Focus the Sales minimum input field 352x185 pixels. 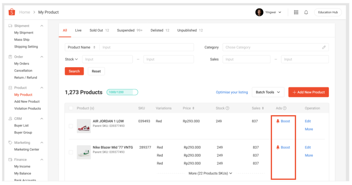[246, 59]
